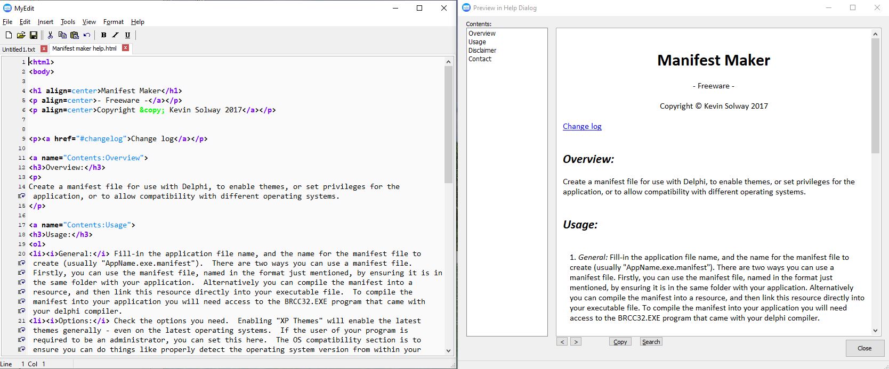Viewport: 889px width, 369px height.
Task: Go back with the < button
Action: (562, 342)
